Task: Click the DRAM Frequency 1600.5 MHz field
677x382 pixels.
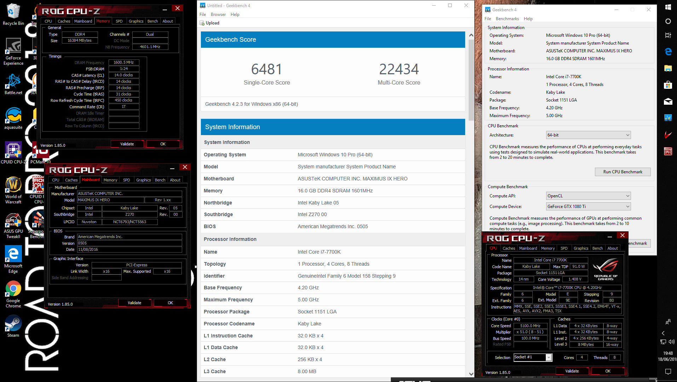Action: [x=124, y=62]
